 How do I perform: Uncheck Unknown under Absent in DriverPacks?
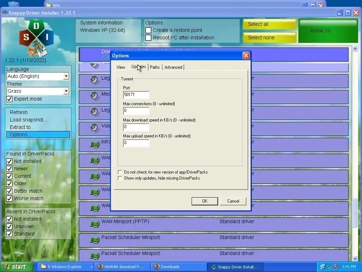[x=9, y=226]
